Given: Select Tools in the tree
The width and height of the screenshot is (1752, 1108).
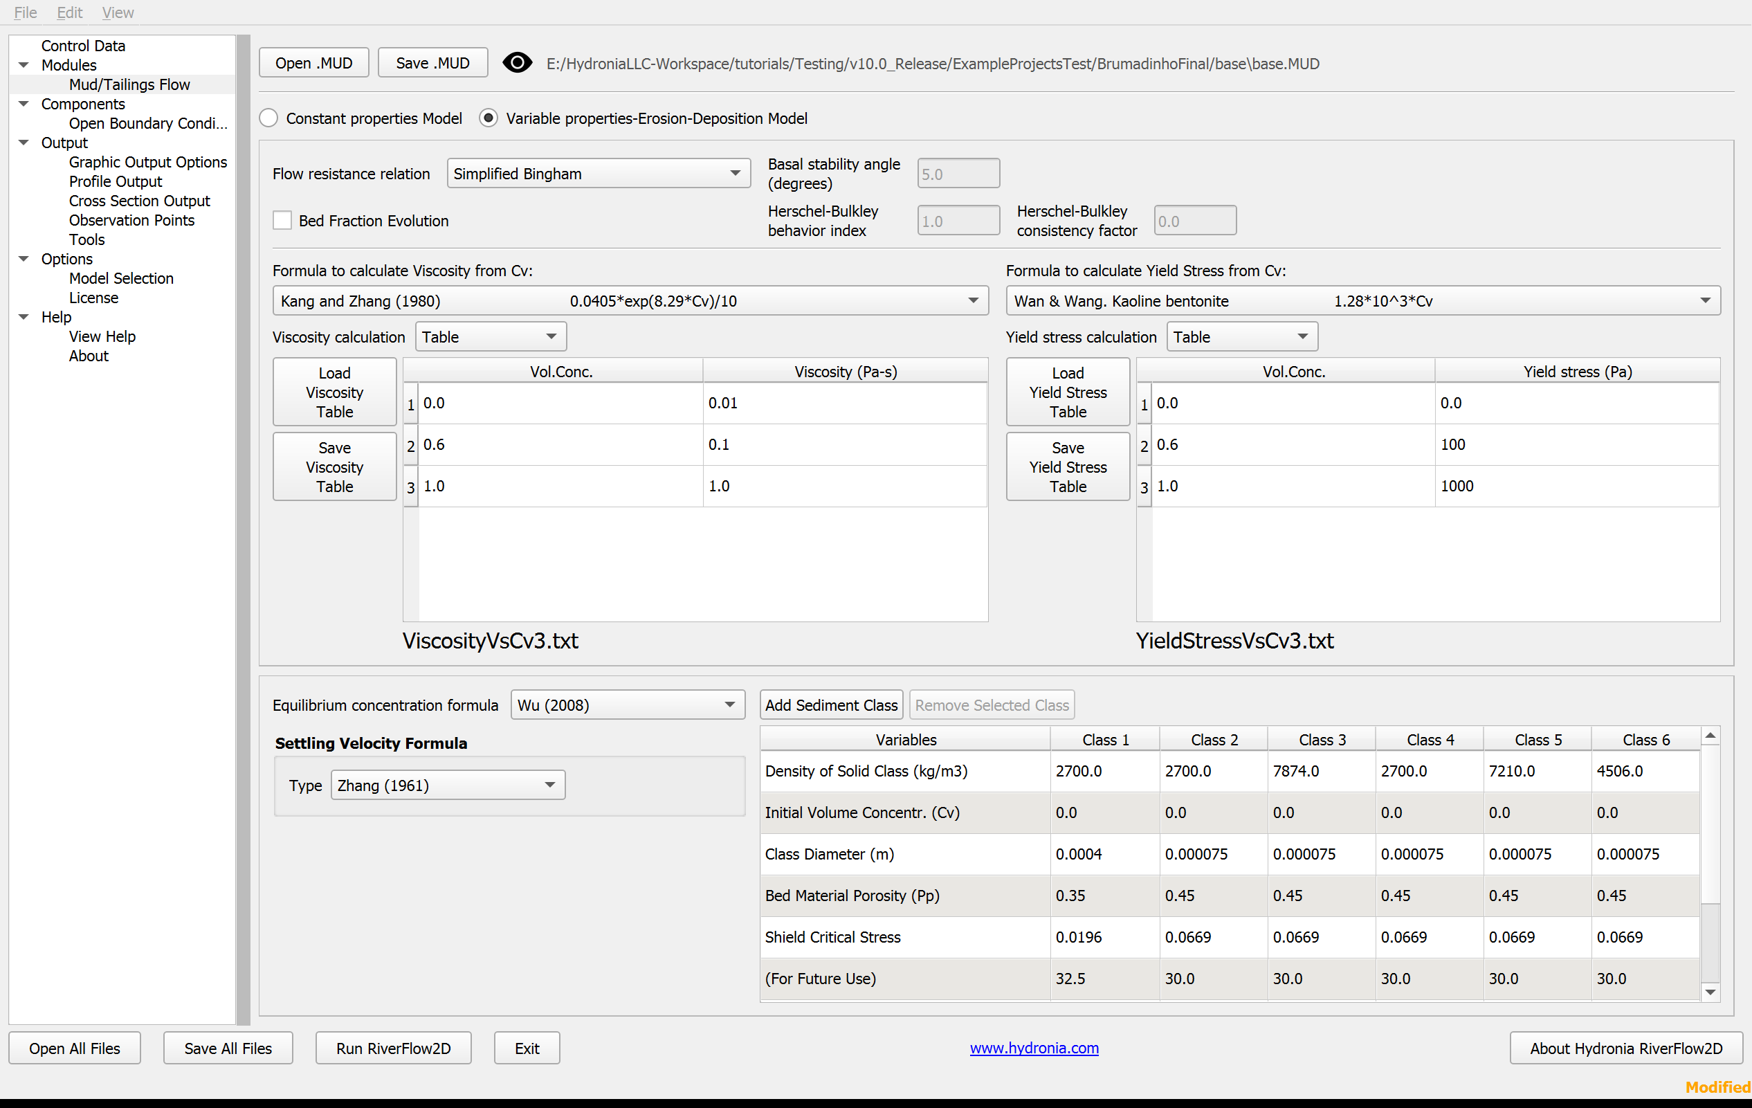Looking at the screenshot, I should click(87, 240).
